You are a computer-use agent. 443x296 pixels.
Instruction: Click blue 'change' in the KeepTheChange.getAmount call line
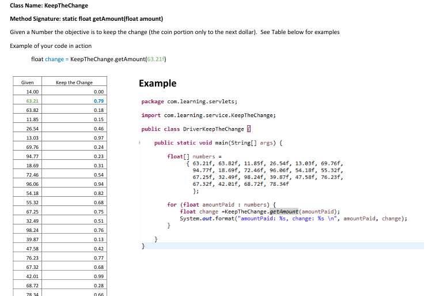pyautogui.click(x=55, y=59)
